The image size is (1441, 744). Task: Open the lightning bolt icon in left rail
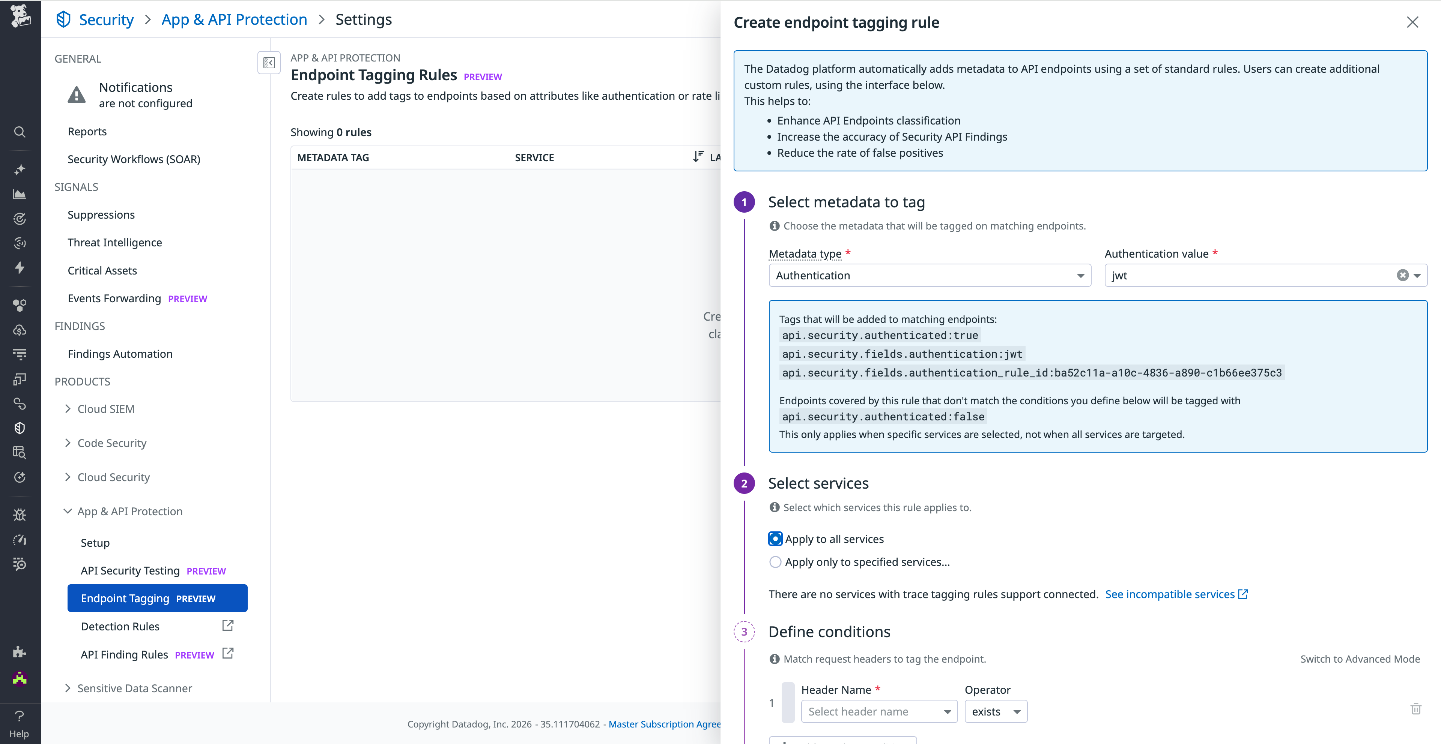[x=20, y=268]
